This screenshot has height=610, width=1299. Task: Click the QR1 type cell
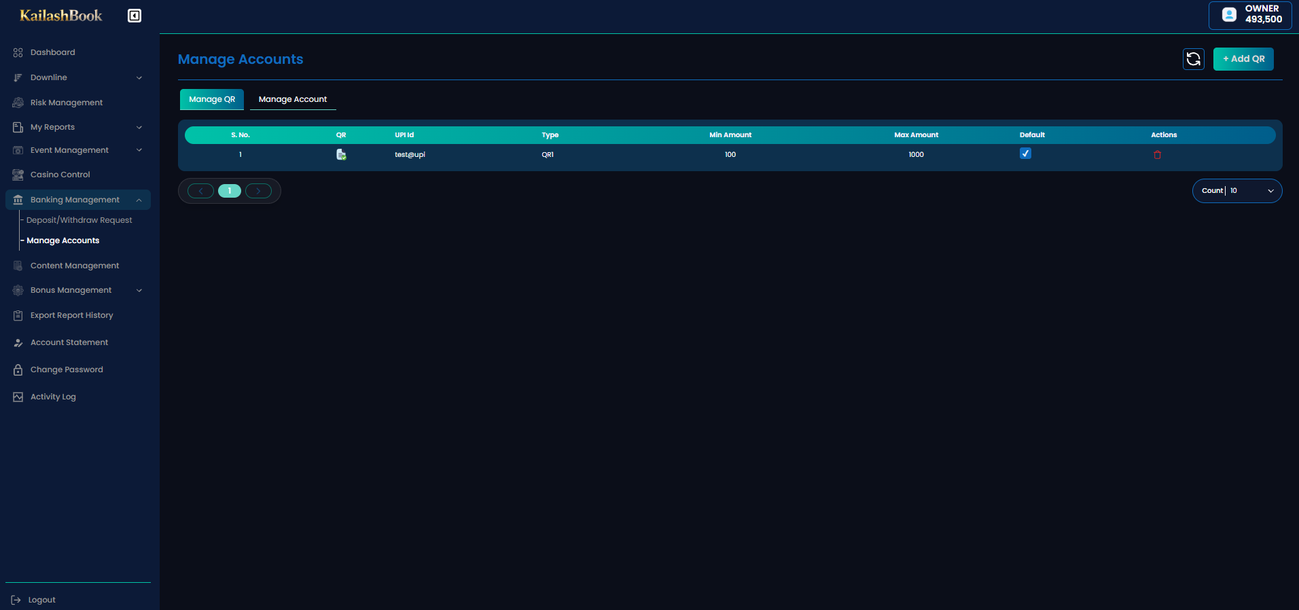click(x=548, y=155)
